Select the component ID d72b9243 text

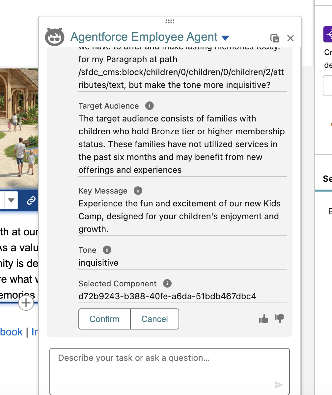click(167, 296)
